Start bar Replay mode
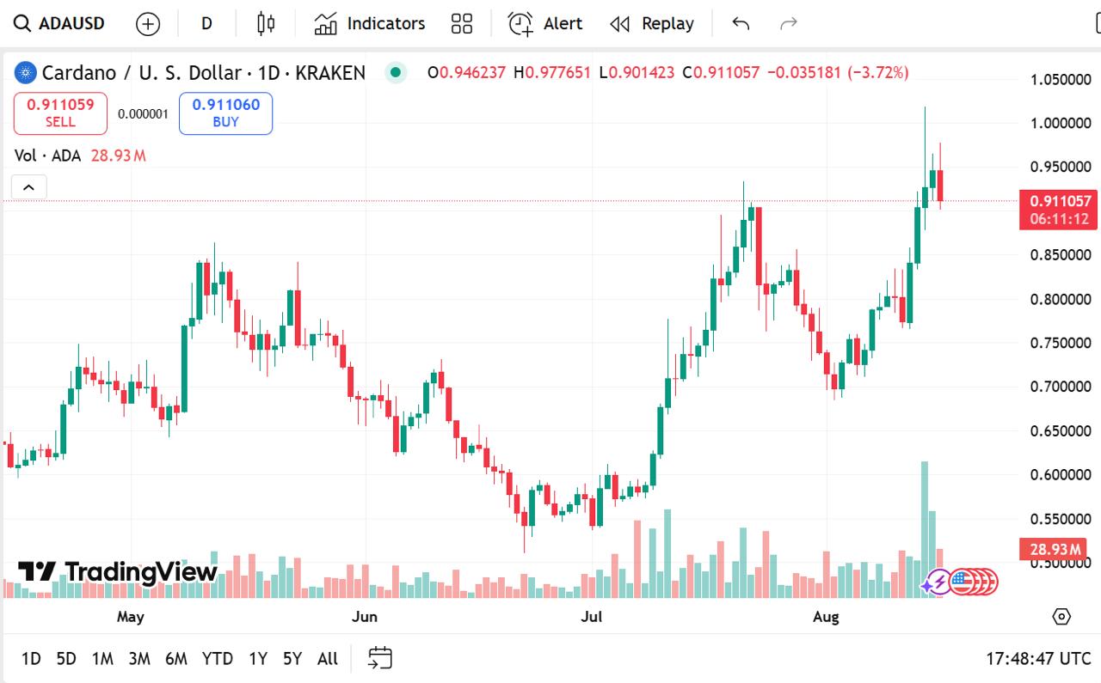The width and height of the screenshot is (1101, 683). tap(652, 24)
